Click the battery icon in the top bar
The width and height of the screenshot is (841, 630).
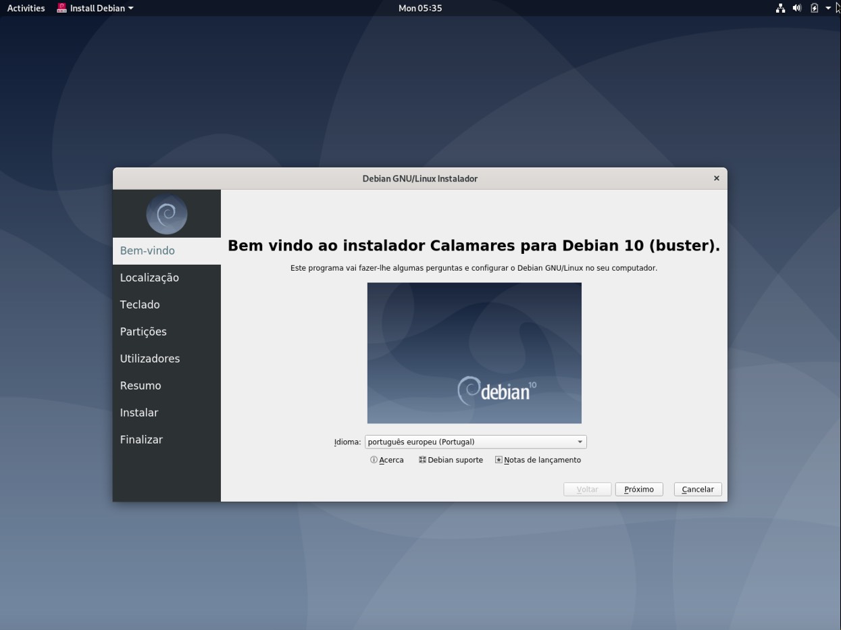pos(813,8)
